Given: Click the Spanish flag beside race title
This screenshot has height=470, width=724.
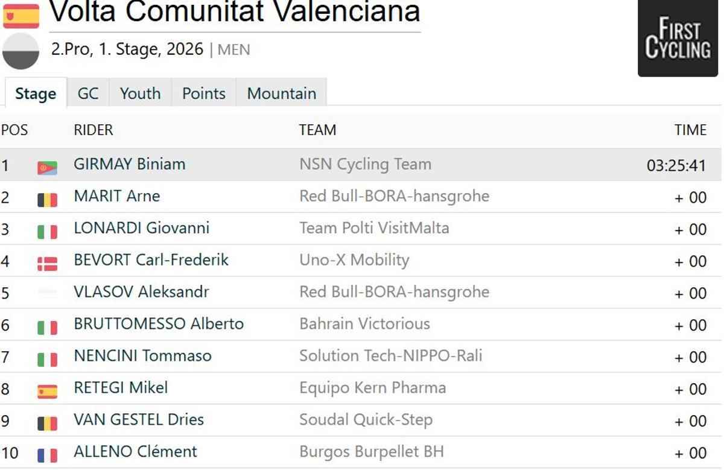Looking at the screenshot, I should pos(21,16).
